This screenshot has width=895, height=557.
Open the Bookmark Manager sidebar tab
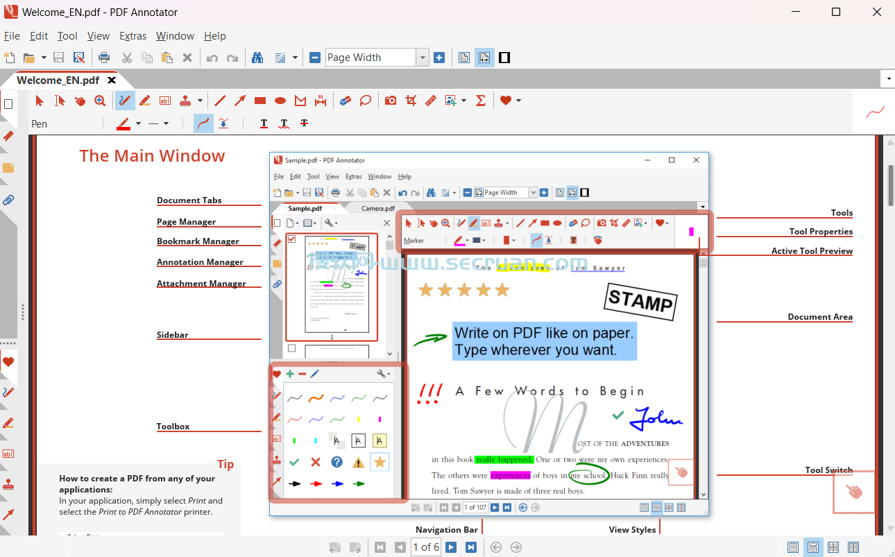[8, 136]
